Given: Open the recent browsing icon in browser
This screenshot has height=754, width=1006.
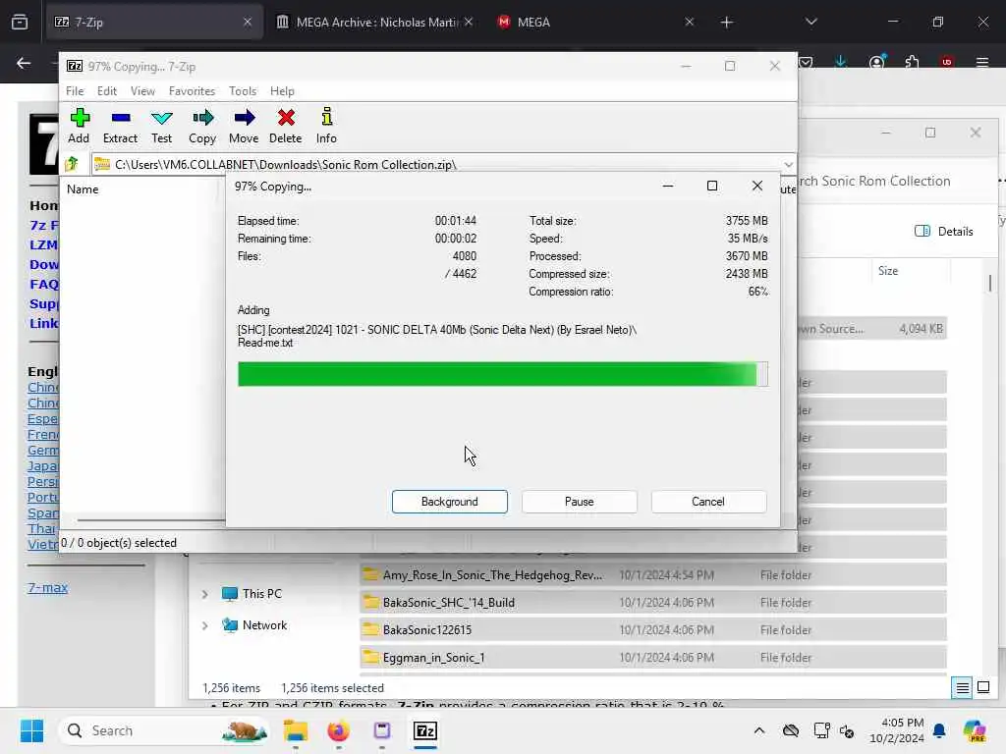Looking at the screenshot, I should click(x=20, y=22).
